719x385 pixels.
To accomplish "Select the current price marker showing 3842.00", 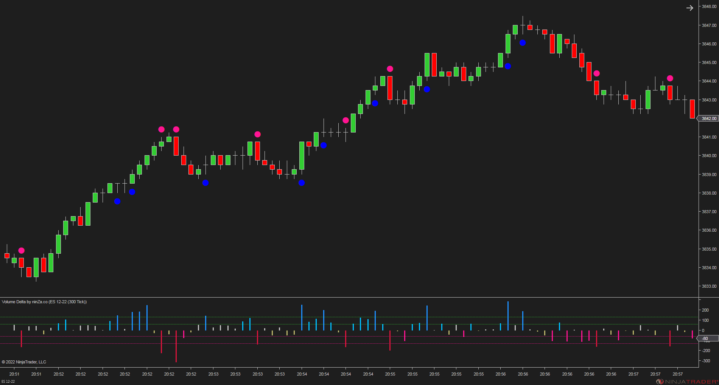I will point(707,118).
